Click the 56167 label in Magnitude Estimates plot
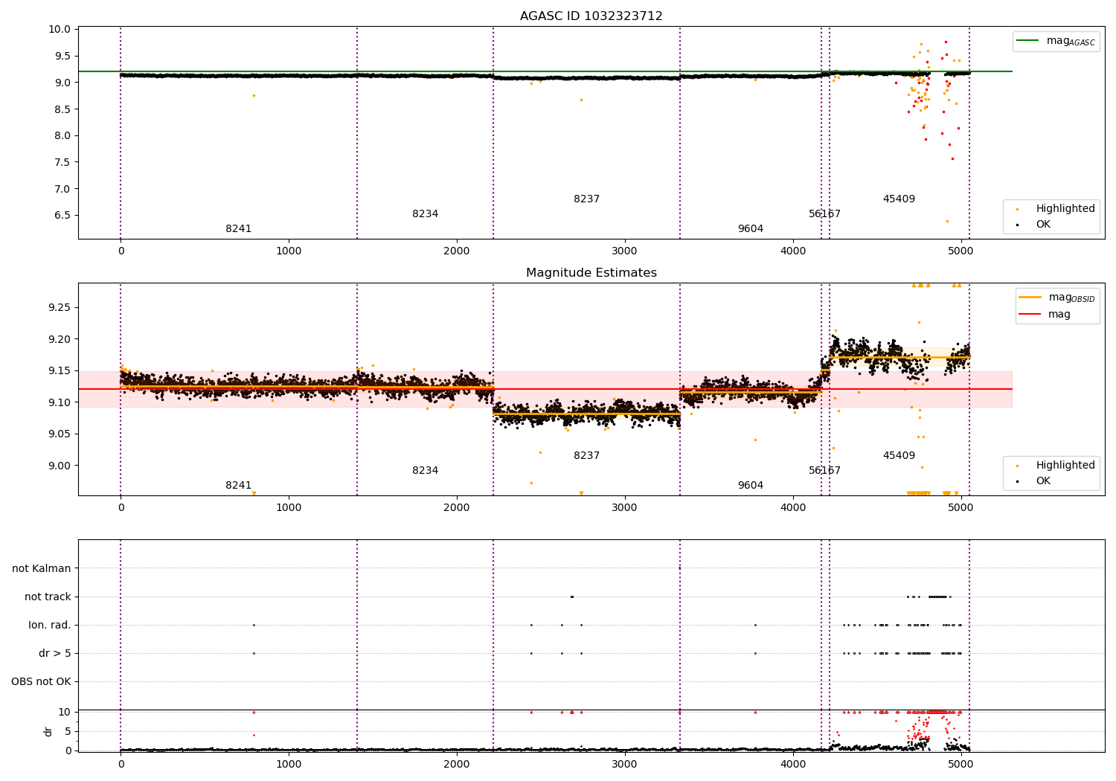 pos(824,470)
